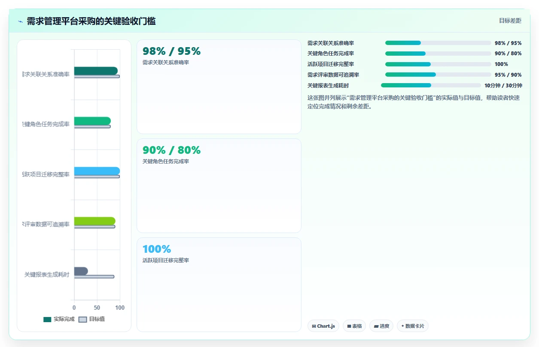The height and width of the screenshot is (347, 539).
Task: Click 98% / 95% value in progress list
Action: pyautogui.click(x=508, y=43)
